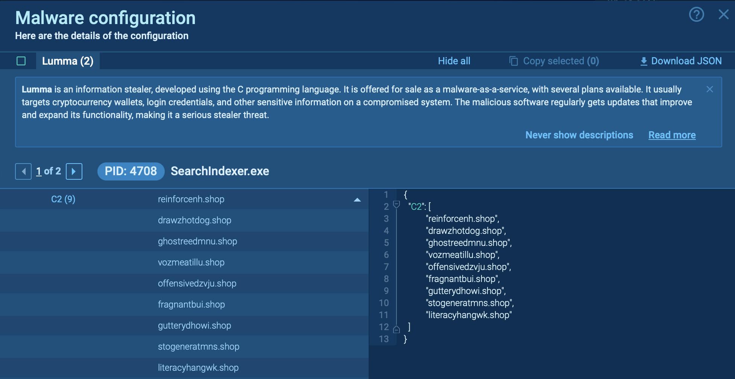Select the reinforcenh.shop C2 entry
Image resolution: width=735 pixels, height=379 pixels.
[x=191, y=199]
